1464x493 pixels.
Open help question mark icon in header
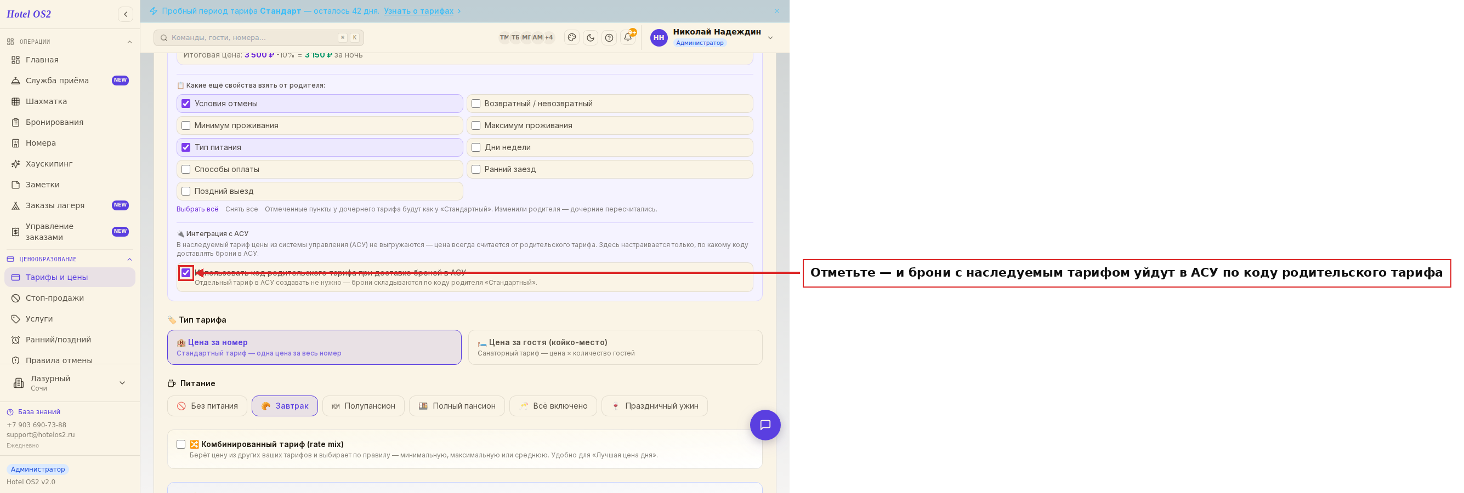(x=609, y=37)
